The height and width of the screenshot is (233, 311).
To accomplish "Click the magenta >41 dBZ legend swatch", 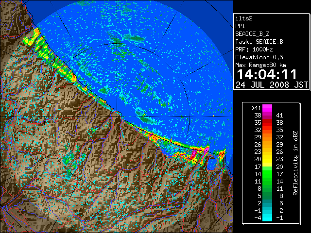I will point(267,108).
